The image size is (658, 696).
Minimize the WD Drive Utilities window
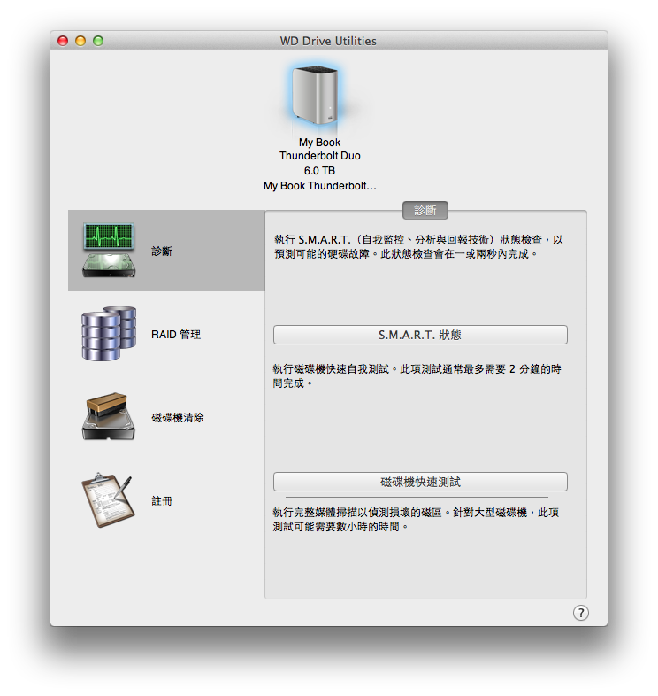tap(80, 41)
